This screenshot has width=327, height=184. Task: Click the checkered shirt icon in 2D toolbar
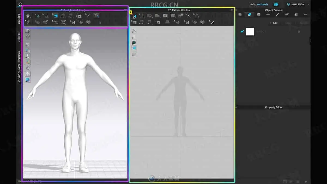coord(202,22)
